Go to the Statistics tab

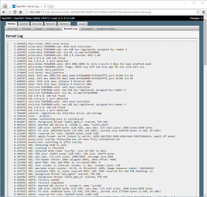click(64, 24)
